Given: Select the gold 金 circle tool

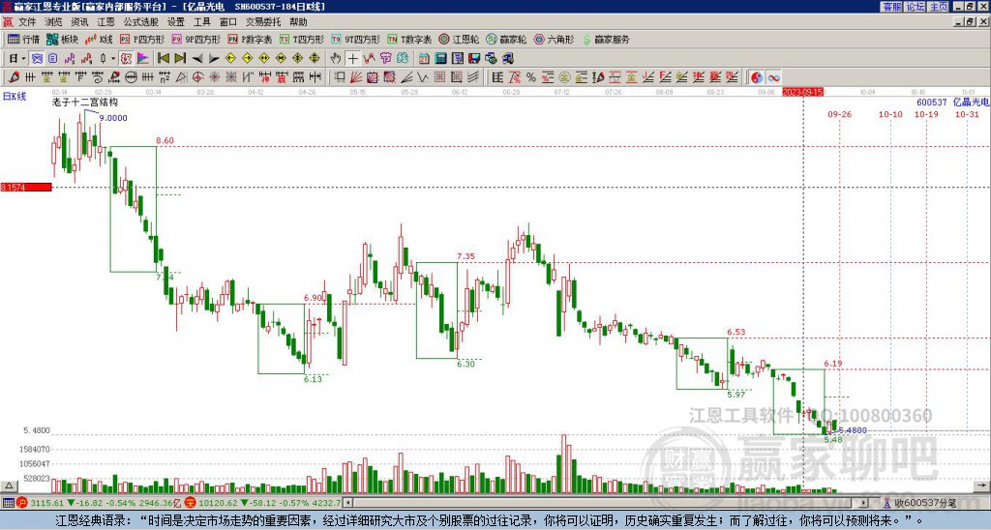Looking at the screenshot, I should point(564,77).
